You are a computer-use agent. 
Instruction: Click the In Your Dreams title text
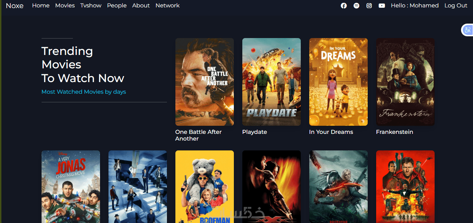coord(331,132)
